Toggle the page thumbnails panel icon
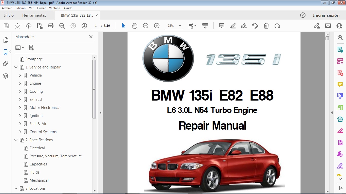 point(6,40)
